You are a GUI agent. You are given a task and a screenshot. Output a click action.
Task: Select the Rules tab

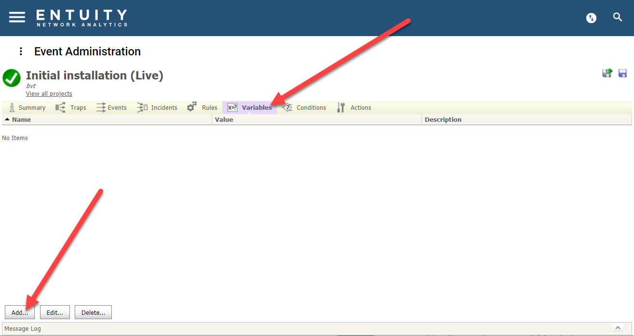(x=202, y=108)
